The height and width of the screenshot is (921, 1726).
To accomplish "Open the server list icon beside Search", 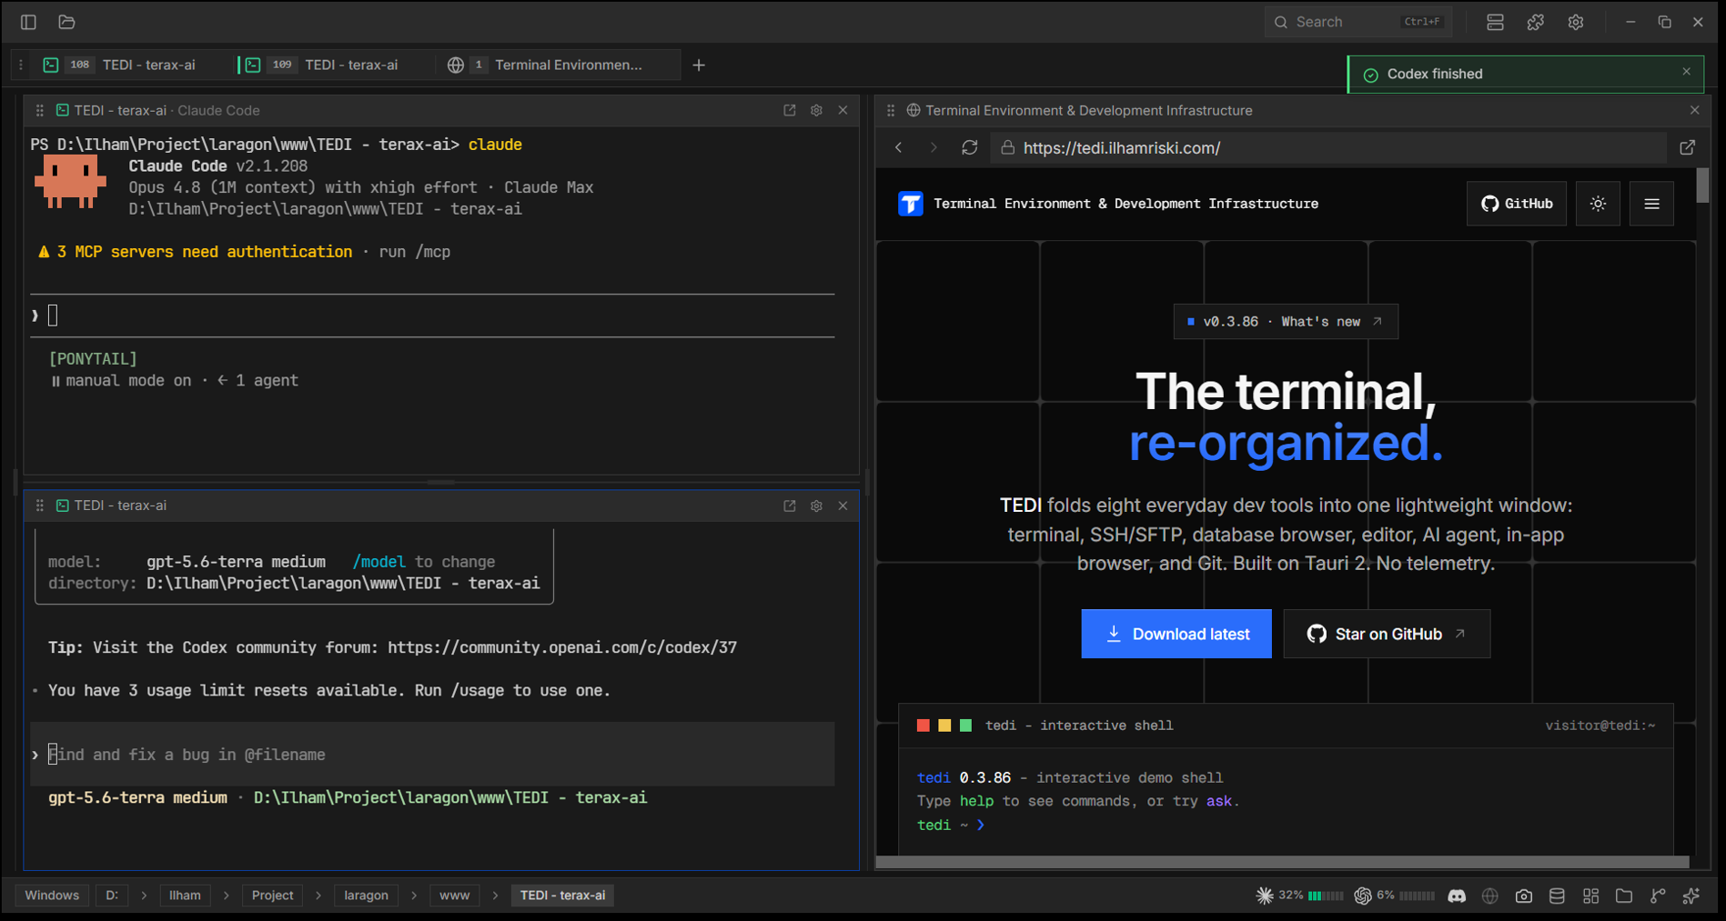I will pyautogui.click(x=1495, y=22).
